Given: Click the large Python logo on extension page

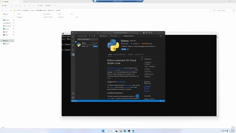Looking at the screenshot, I should click(x=113, y=45).
